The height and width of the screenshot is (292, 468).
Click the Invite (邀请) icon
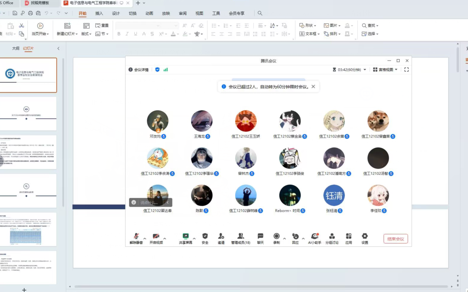[221, 237]
